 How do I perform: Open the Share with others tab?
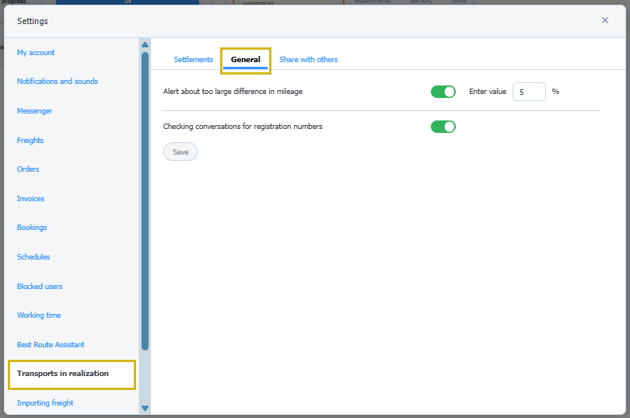coord(308,60)
